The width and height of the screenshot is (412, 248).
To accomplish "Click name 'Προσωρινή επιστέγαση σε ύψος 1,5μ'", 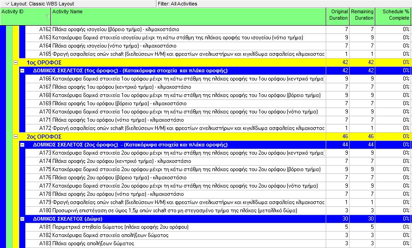I will click(97, 210).
